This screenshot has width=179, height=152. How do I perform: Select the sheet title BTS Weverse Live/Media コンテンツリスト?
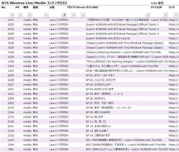click(34, 3)
